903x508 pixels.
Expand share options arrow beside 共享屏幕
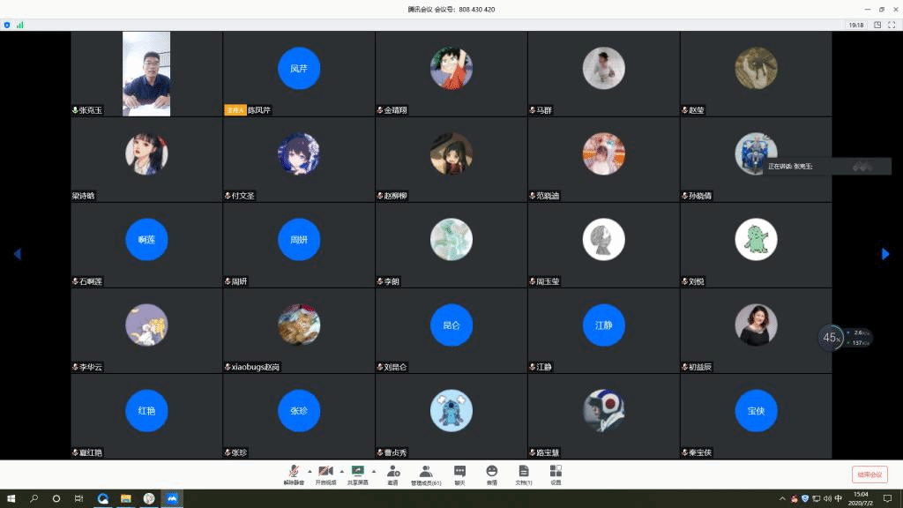374,471
